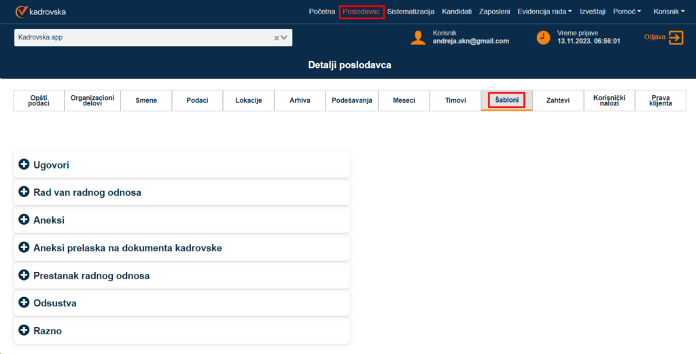This screenshot has width=696, height=354.
Task: Click the Odjava logout arrow icon
Action: click(x=676, y=37)
